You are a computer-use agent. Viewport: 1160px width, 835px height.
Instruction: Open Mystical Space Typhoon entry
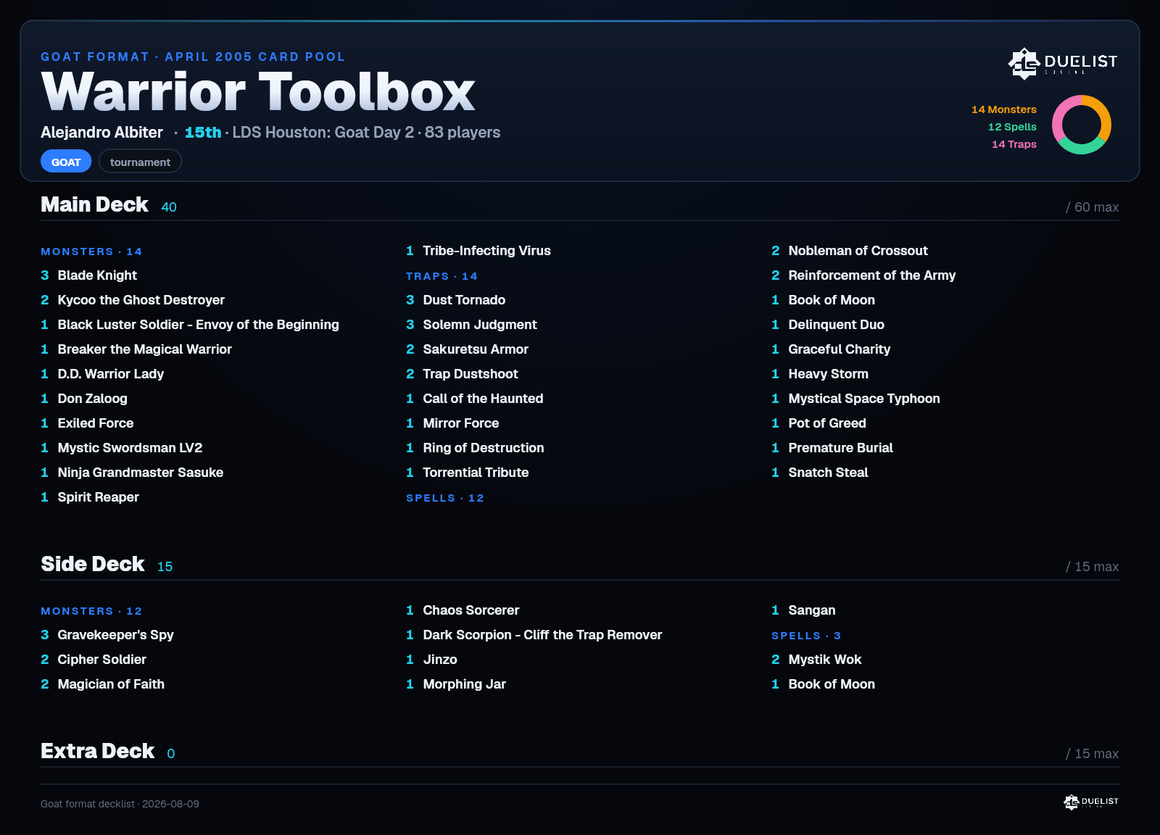(x=855, y=399)
